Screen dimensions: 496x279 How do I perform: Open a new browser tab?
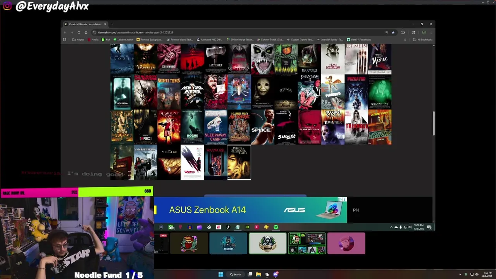point(112,24)
